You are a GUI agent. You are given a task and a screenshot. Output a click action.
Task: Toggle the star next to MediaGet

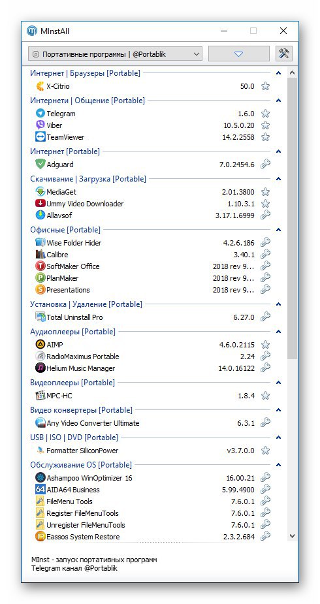tap(265, 192)
